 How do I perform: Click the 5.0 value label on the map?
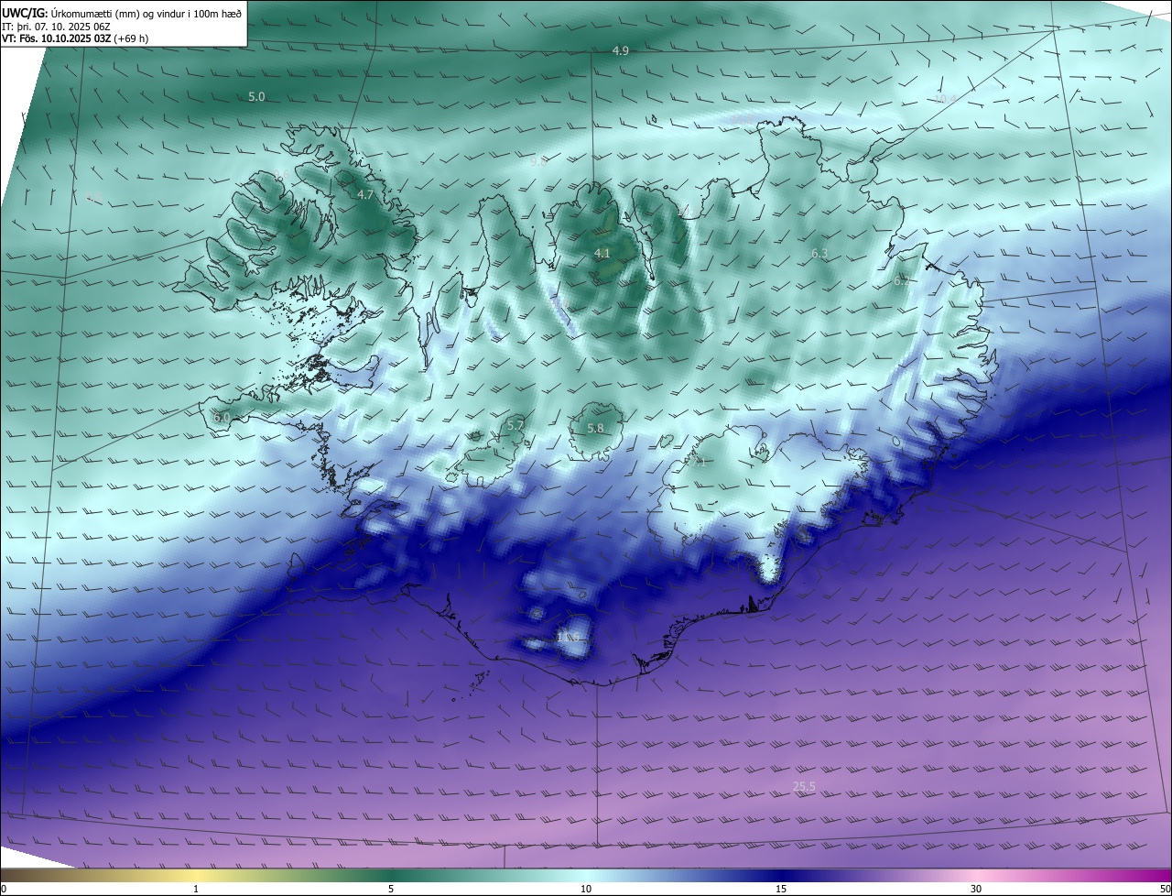coord(256,96)
